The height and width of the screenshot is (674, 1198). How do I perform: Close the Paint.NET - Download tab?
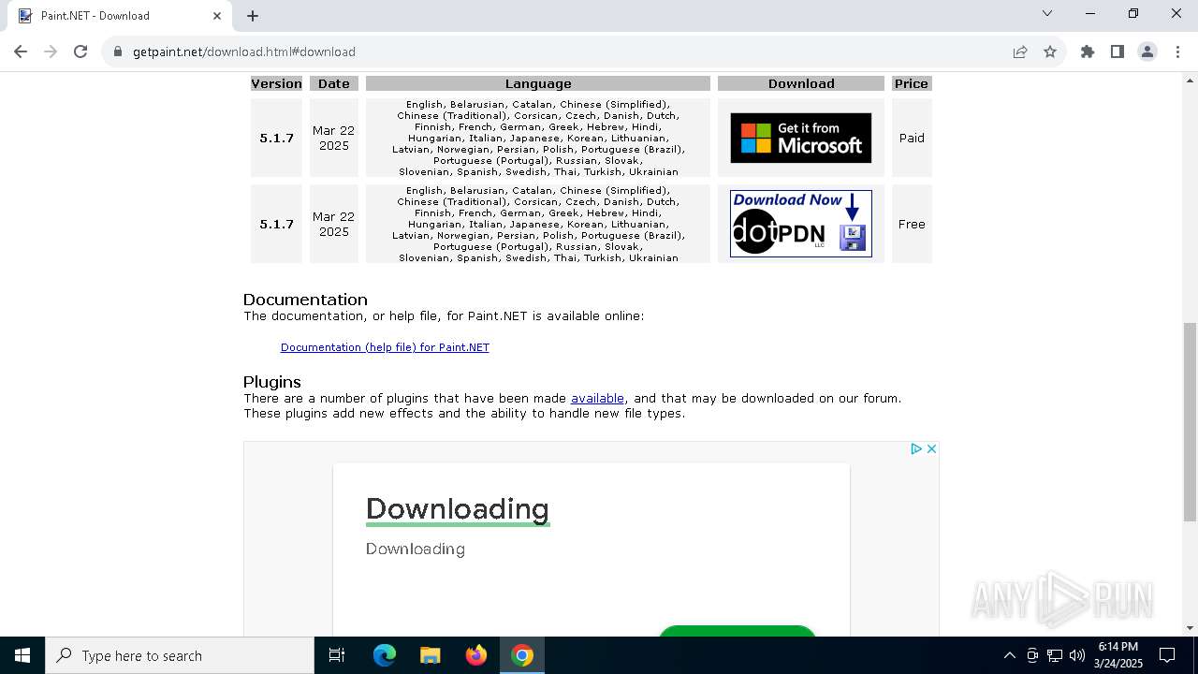(x=217, y=15)
